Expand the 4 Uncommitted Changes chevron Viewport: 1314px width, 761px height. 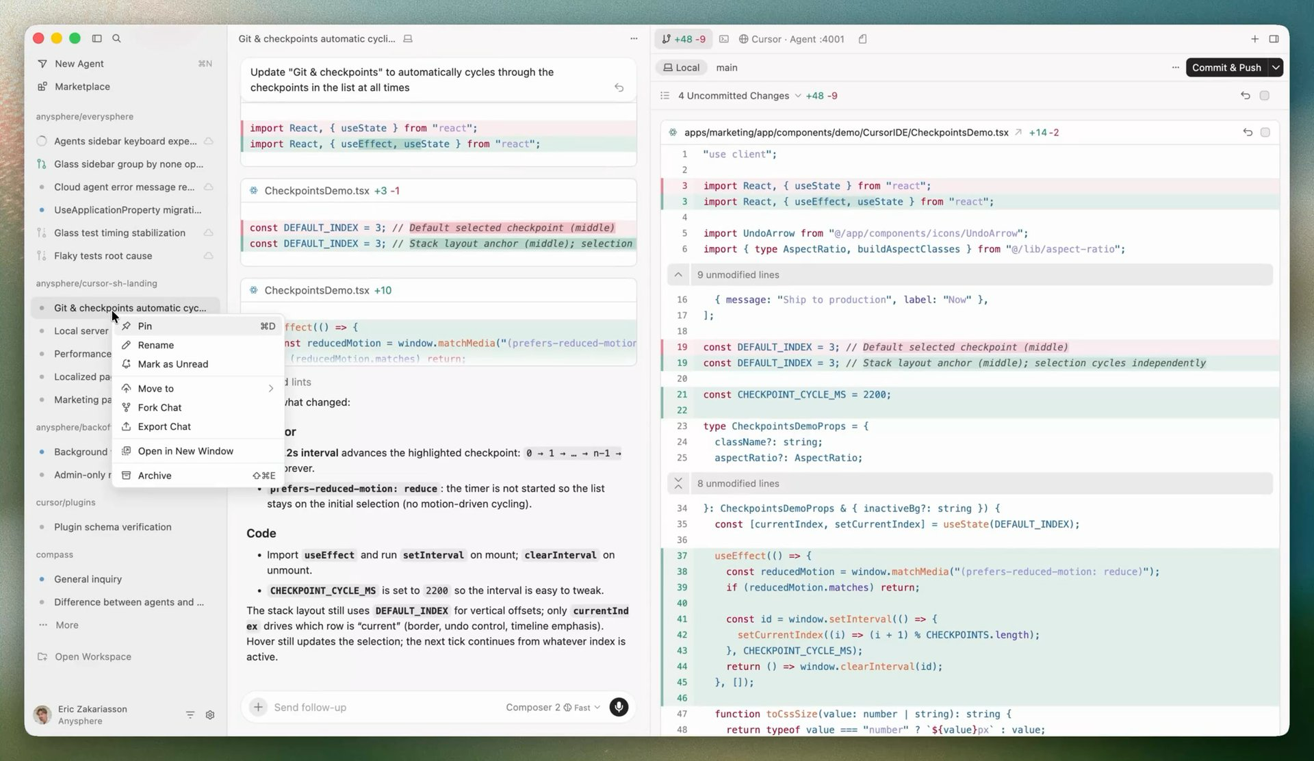(x=797, y=96)
